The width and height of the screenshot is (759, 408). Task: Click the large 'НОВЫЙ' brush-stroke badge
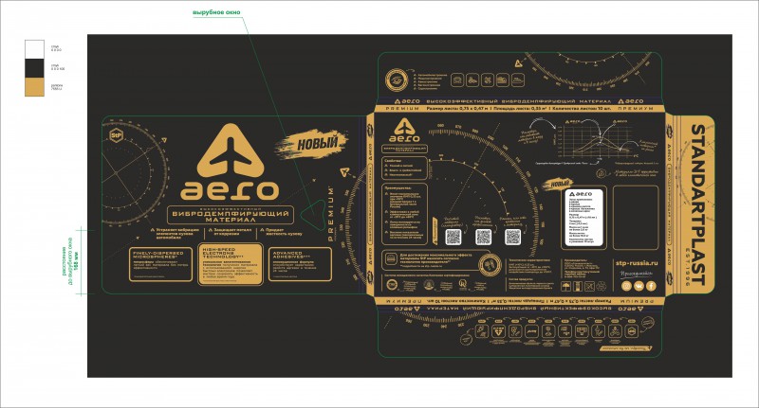pos(313,143)
